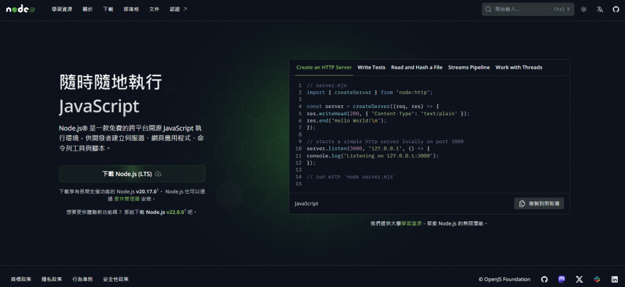Image resolution: width=625 pixels, height=287 pixels.
Task: Click the code line res.end('Hello World!\n')
Action: coord(347,121)
